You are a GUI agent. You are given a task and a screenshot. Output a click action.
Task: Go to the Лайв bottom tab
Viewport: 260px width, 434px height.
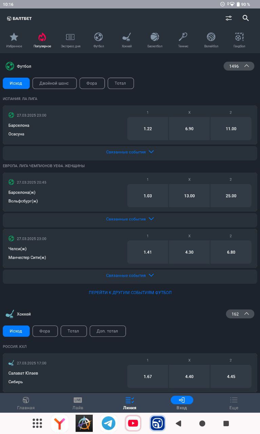click(78, 403)
